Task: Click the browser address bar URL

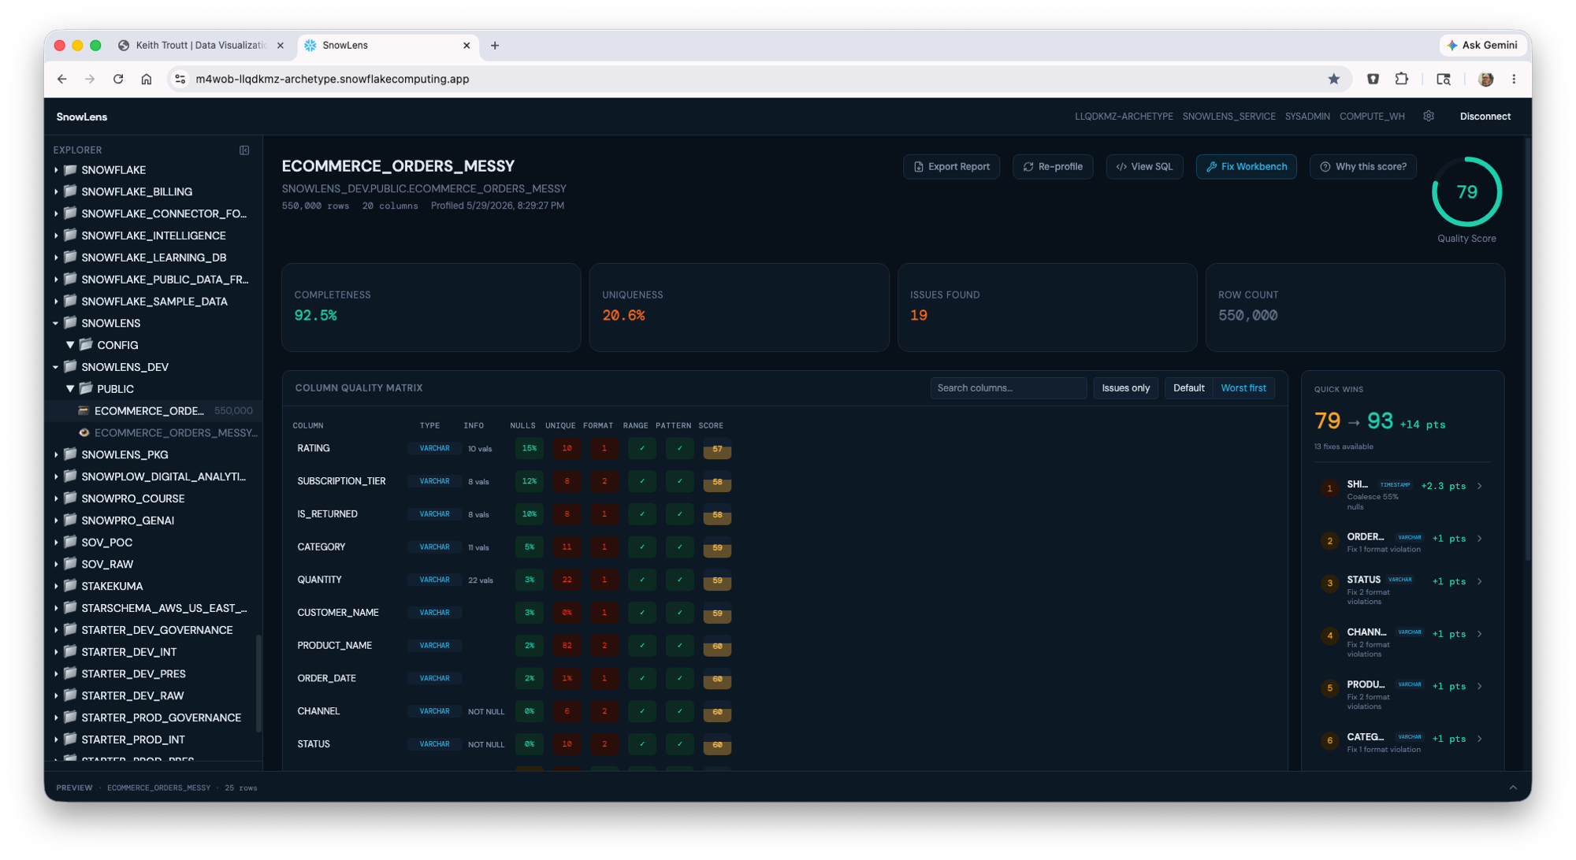Action: tap(332, 79)
